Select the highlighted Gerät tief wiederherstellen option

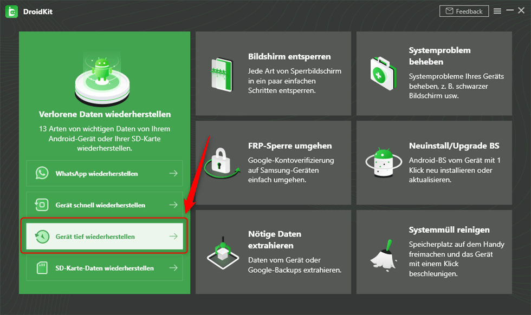(104, 236)
